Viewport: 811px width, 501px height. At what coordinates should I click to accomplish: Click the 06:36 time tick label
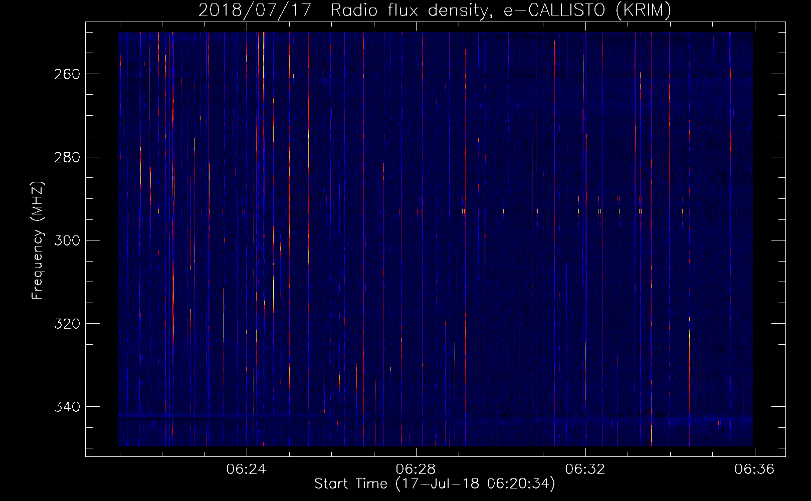(754, 469)
